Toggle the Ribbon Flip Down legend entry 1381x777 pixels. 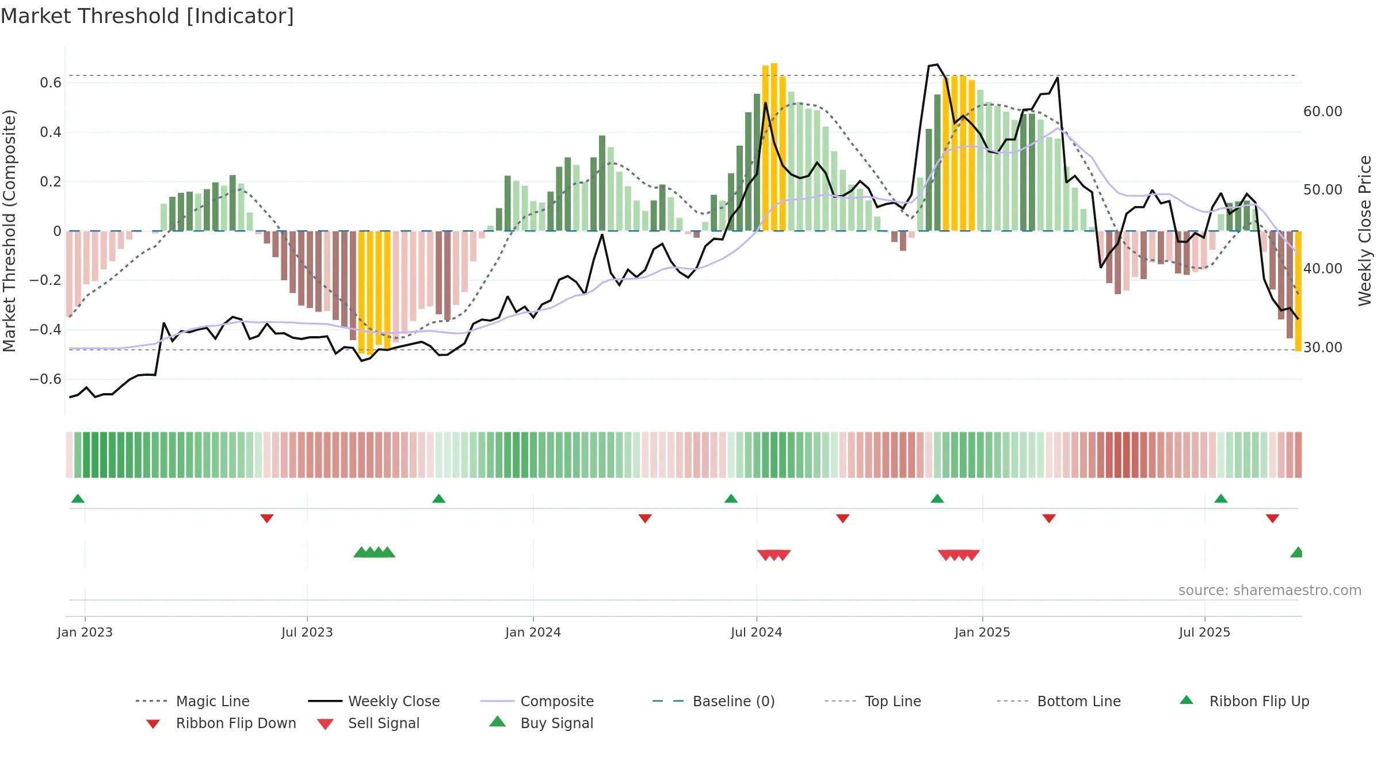[x=221, y=723]
